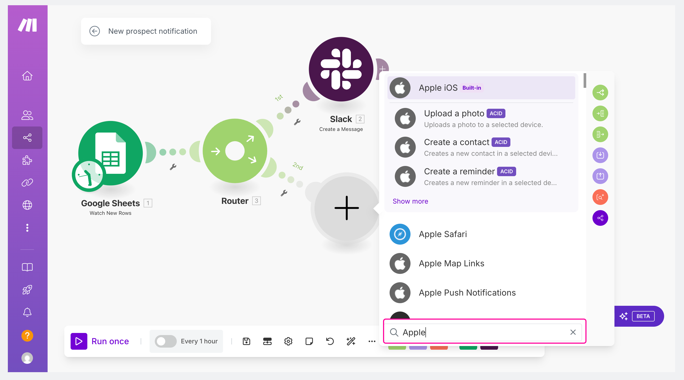The image size is (684, 380).
Task: Open the Team members sidebar icon
Action: click(x=27, y=115)
